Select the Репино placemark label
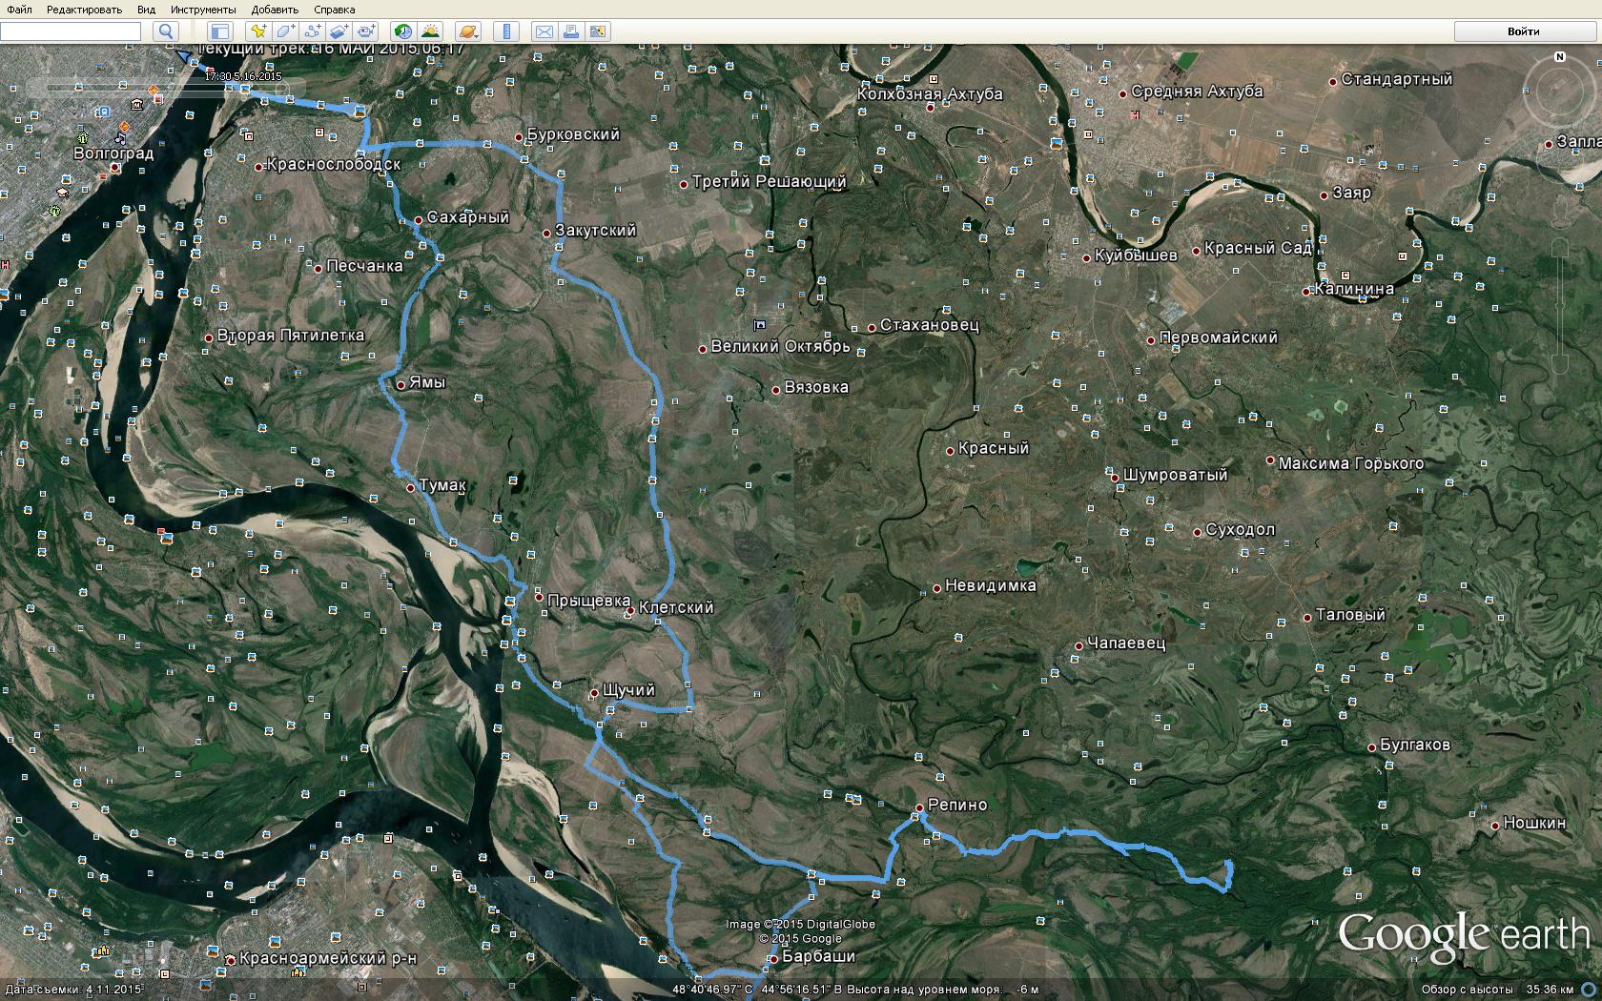The height and width of the screenshot is (1001, 1602). pos(957,805)
